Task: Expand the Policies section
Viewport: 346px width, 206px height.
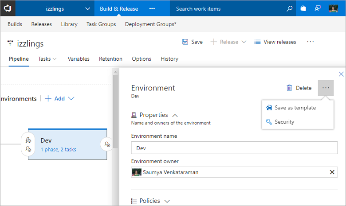Action: click(x=167, y=201)
